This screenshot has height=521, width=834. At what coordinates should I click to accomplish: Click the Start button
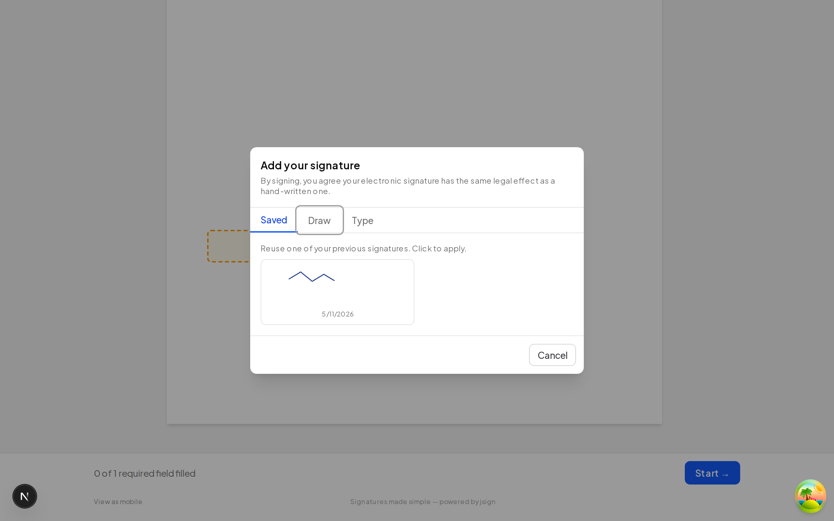point(712,473)
